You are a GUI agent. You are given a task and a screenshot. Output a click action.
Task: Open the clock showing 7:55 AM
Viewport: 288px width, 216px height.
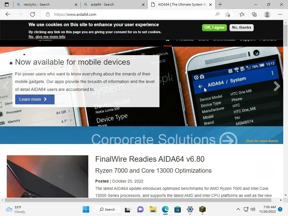pyautogui.click(x=267, y=209)
